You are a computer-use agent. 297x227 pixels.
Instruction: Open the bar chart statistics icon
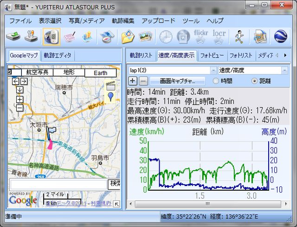tap(88, 36)
